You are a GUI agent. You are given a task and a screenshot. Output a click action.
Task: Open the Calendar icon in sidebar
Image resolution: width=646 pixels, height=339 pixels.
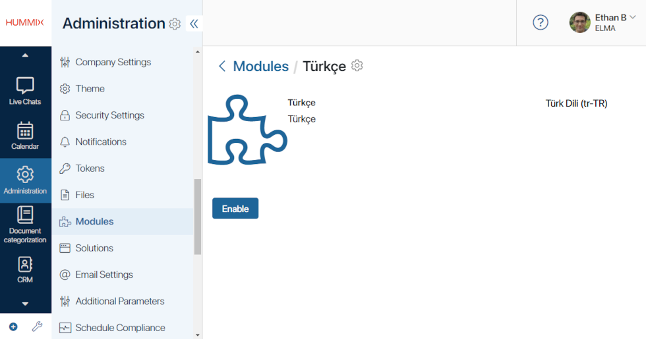click(25, 136)
